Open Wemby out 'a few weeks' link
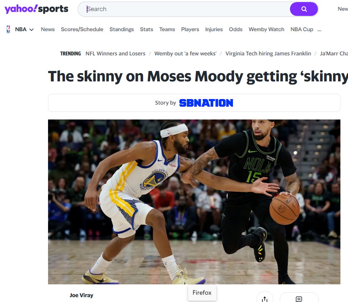 [x=185, y=54]
